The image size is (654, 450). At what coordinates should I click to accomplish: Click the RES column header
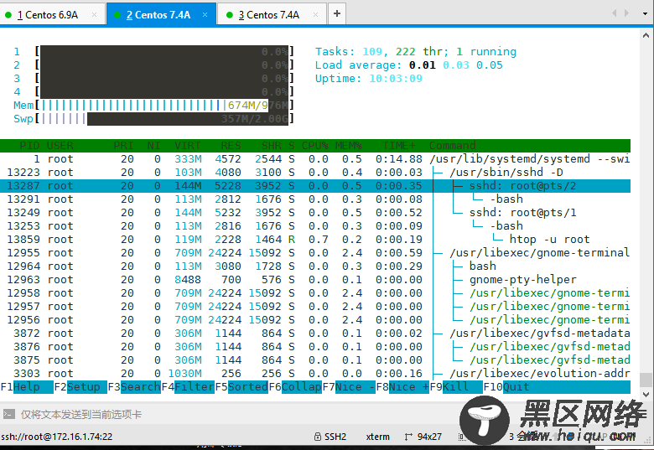pos(231,146)
